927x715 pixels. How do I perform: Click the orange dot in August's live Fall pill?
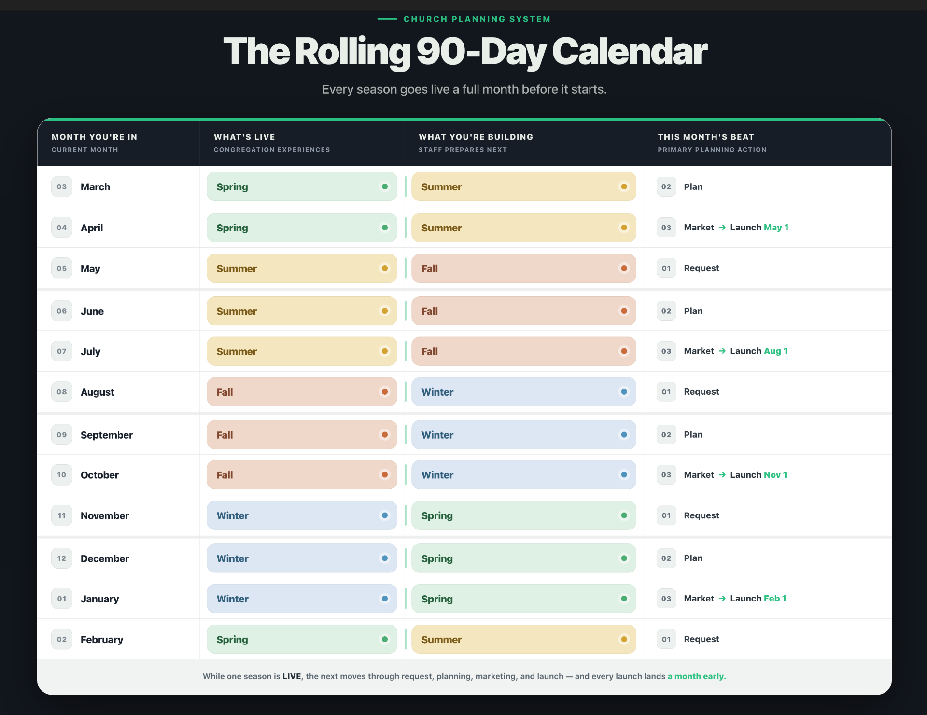pyautogui.click(x=385, y=392)
